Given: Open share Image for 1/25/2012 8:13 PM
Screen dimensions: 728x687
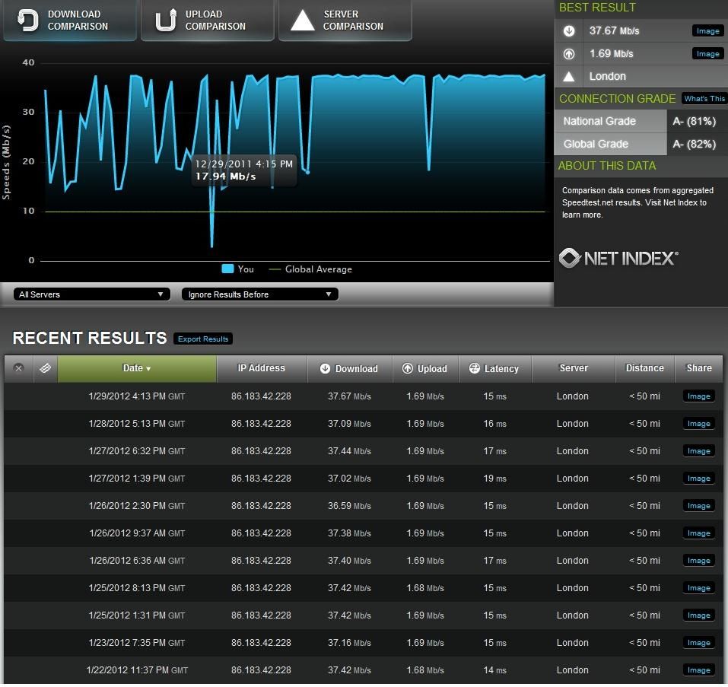Looking at the screenshot, I should tap(699, 588).
